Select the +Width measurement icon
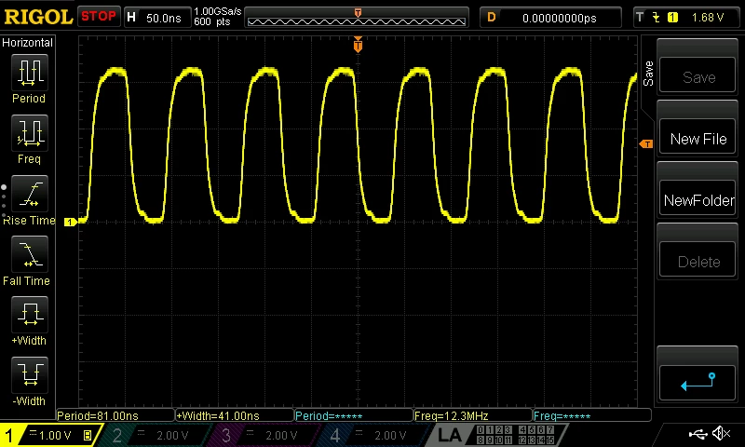745x447 pixels. 30,315
